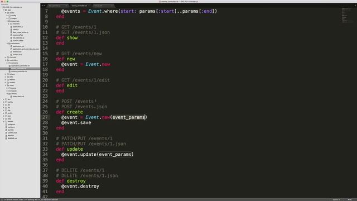Collapse the views folder arrow
Screen dimensions: 357x201
(6, 85)
